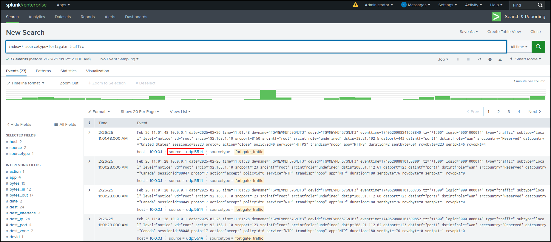The width and height of the screenshot is (551, 242).
Task: Go to results page 3
Action: [509, 112]
